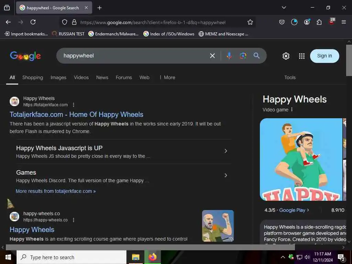Switch to Forums results tab
The image size is (352, 264).
pyautogui.click(x=124, y=77)
